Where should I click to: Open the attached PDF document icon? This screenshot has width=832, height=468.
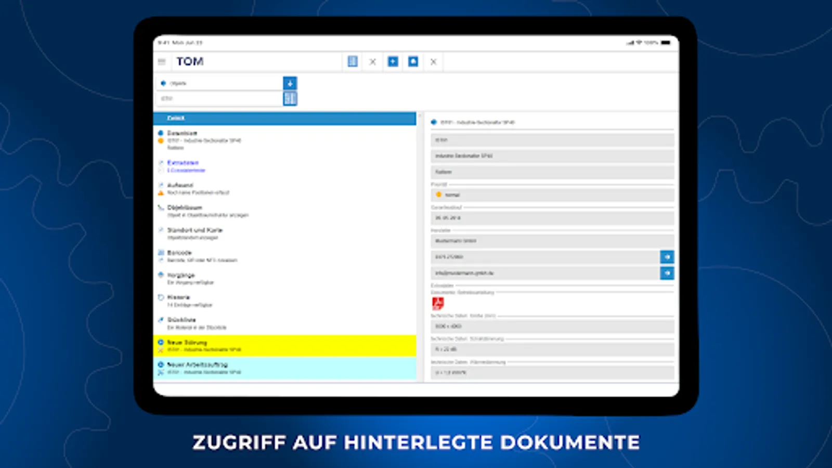pos(438,304)
